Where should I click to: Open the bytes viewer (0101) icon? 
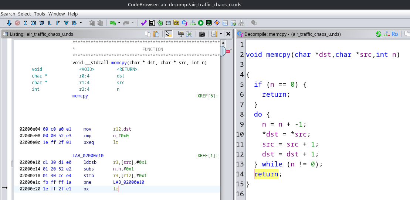[x=152, y=23]
